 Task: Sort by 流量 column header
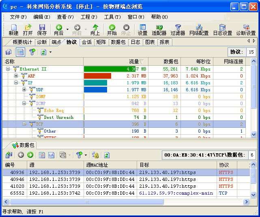click(x=116, y=62)
